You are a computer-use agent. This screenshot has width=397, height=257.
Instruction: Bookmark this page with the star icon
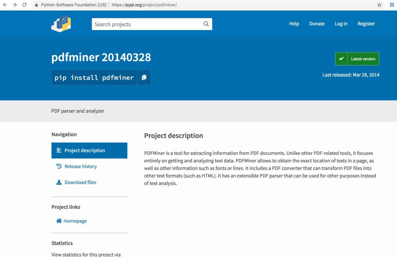(x=379, y=5)
